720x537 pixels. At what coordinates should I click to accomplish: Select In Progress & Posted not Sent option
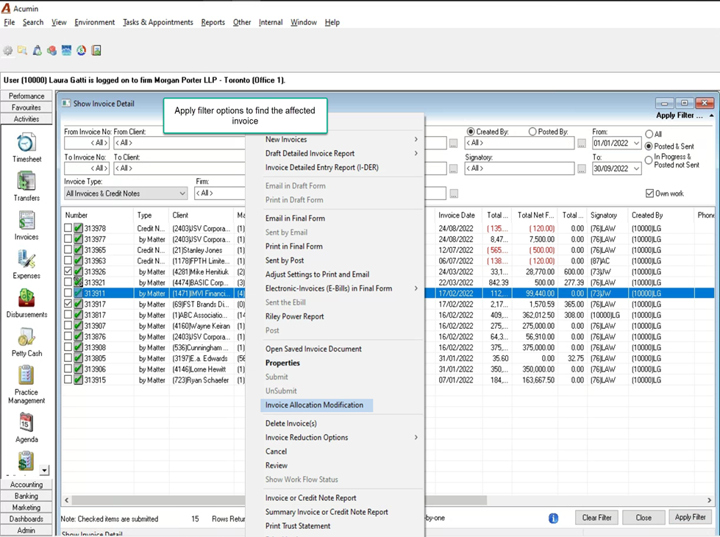tap(649, 160)
